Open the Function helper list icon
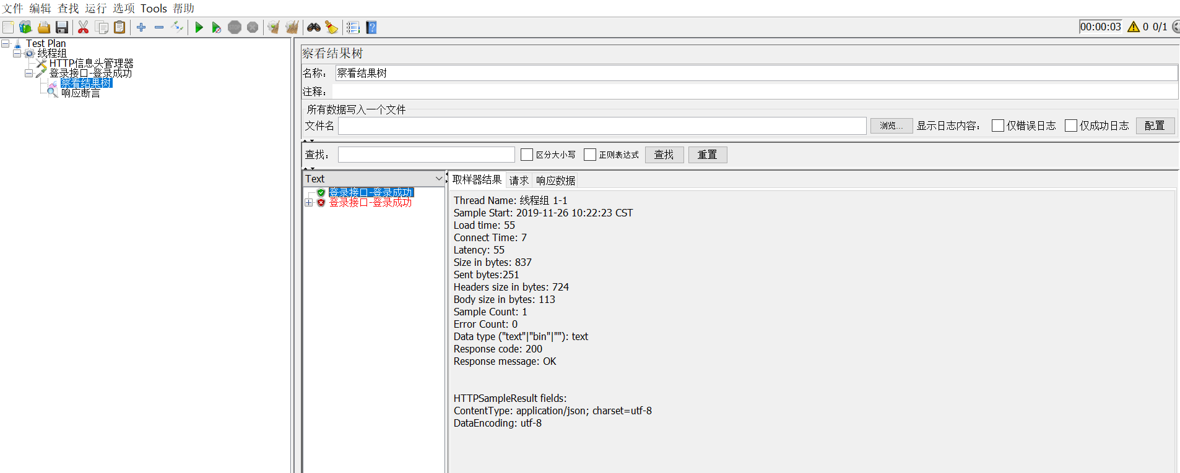 pos(353,27)
